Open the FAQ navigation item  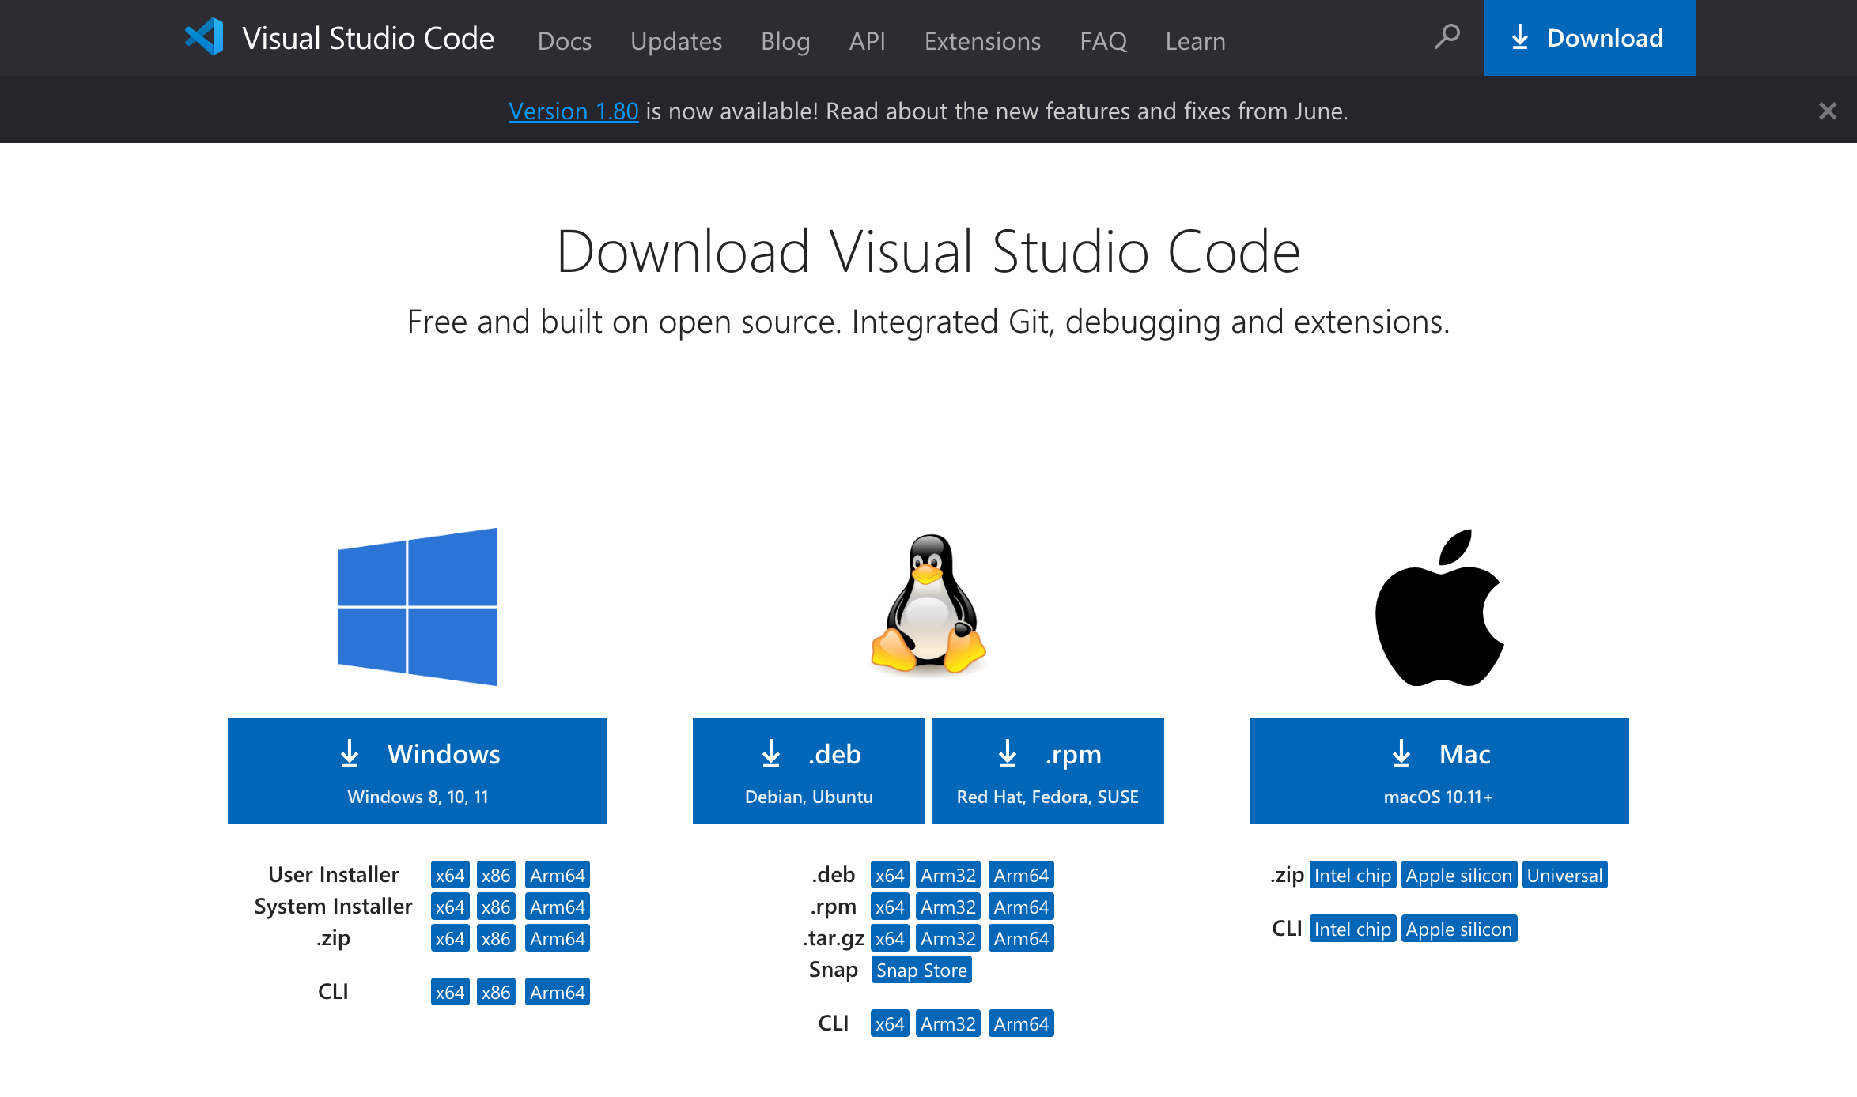point(1103,40)
